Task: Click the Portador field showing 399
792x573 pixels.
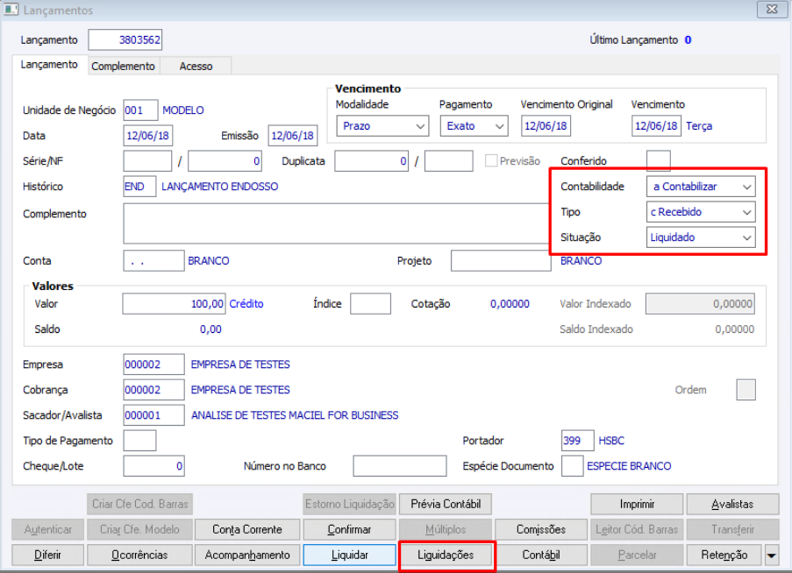Action: click(577, 441)
